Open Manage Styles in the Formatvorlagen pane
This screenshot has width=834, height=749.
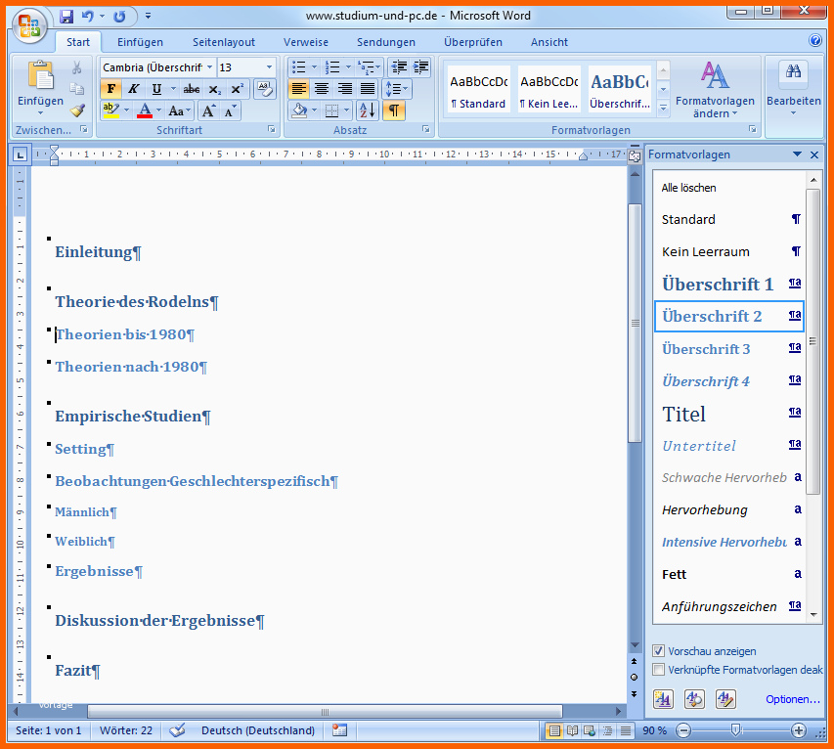(726, 698)
